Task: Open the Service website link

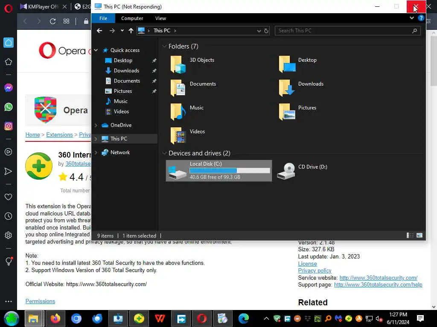Action: [x=378, y=278]
